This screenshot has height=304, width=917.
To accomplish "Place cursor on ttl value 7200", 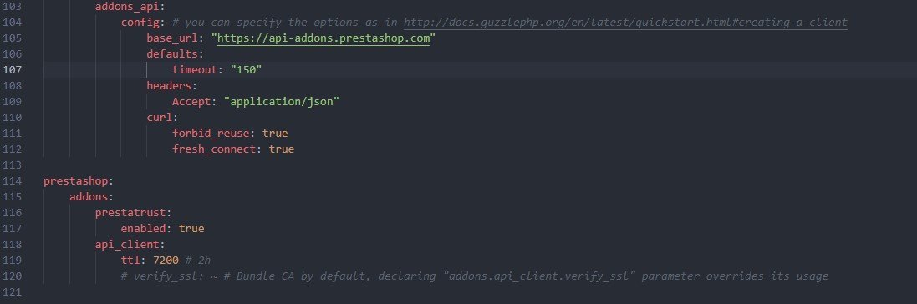I will (x=166, y=260).
